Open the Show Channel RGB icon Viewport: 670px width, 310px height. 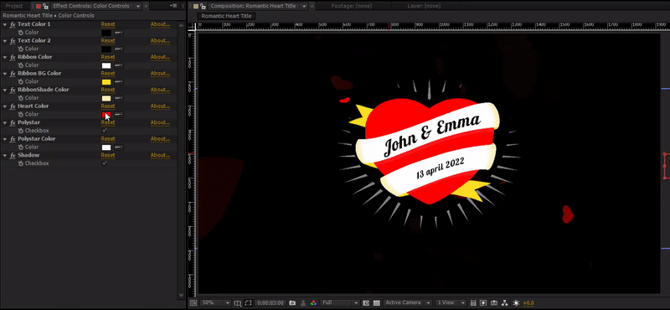pyautogui.click(x=313, y=302)
